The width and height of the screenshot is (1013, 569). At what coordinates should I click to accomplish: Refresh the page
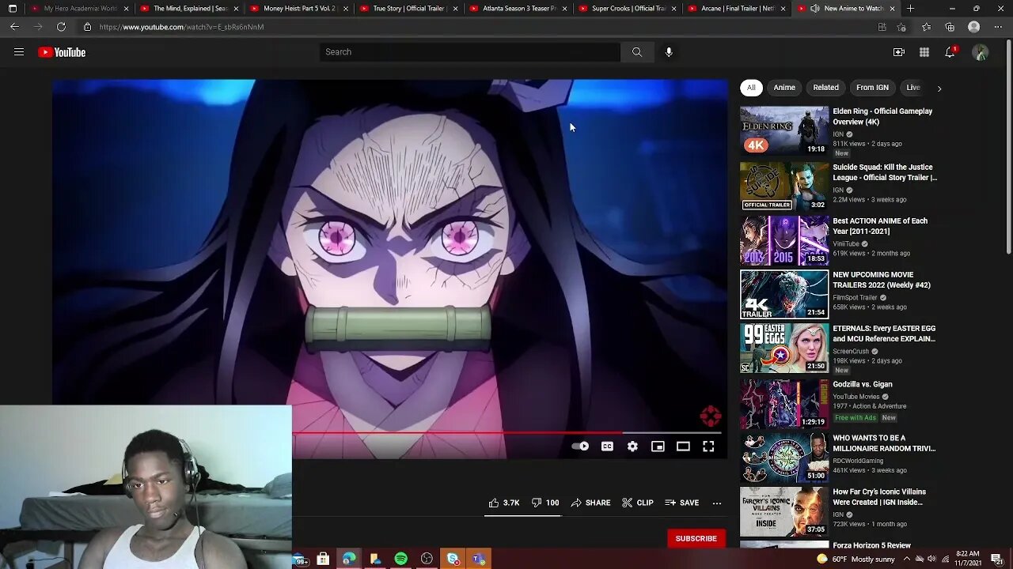(61, 27)
